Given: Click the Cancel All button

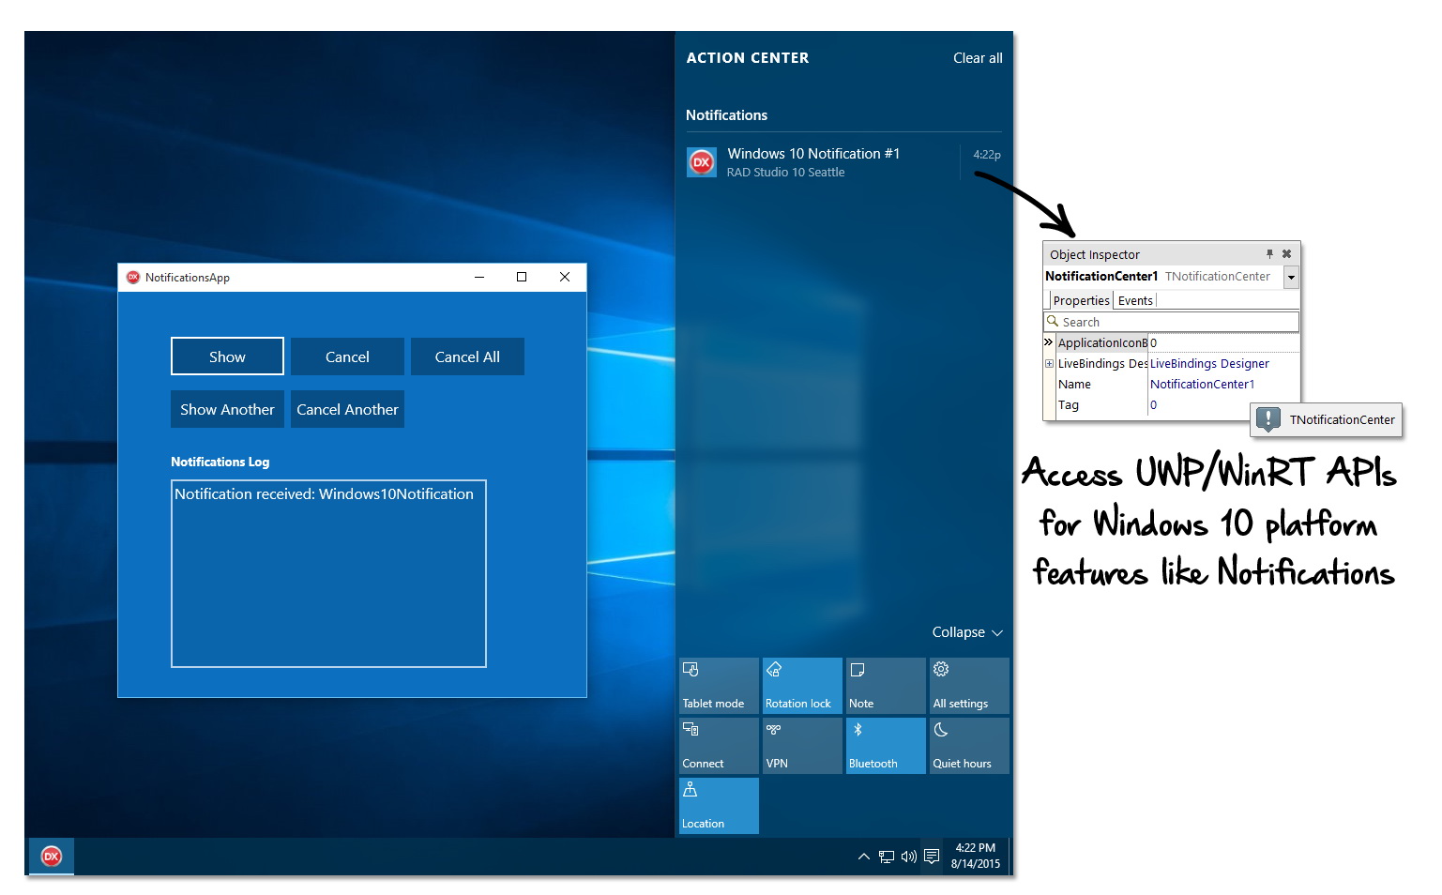Looking at the screenshot, I should point(467,356).
